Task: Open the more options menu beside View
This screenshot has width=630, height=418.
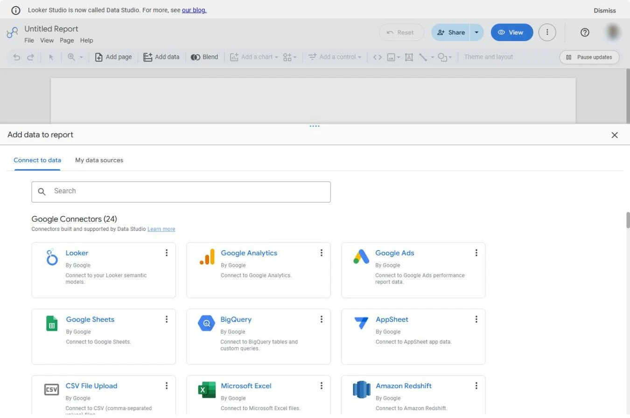Action: coord(547,32)
